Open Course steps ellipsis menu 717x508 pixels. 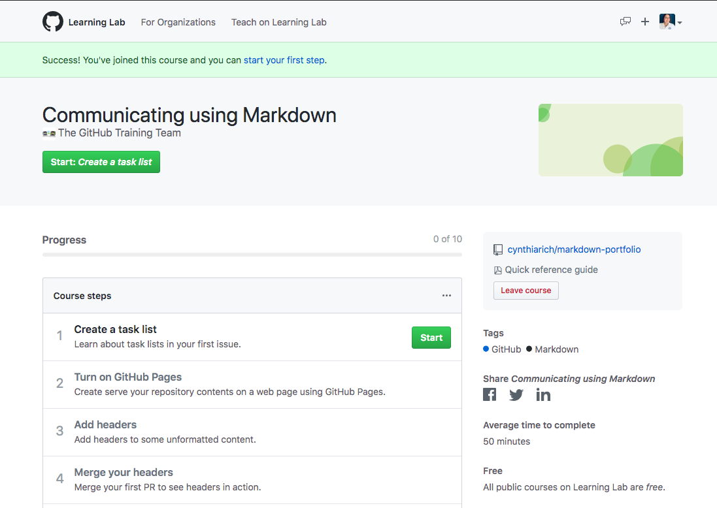[447, 296]
